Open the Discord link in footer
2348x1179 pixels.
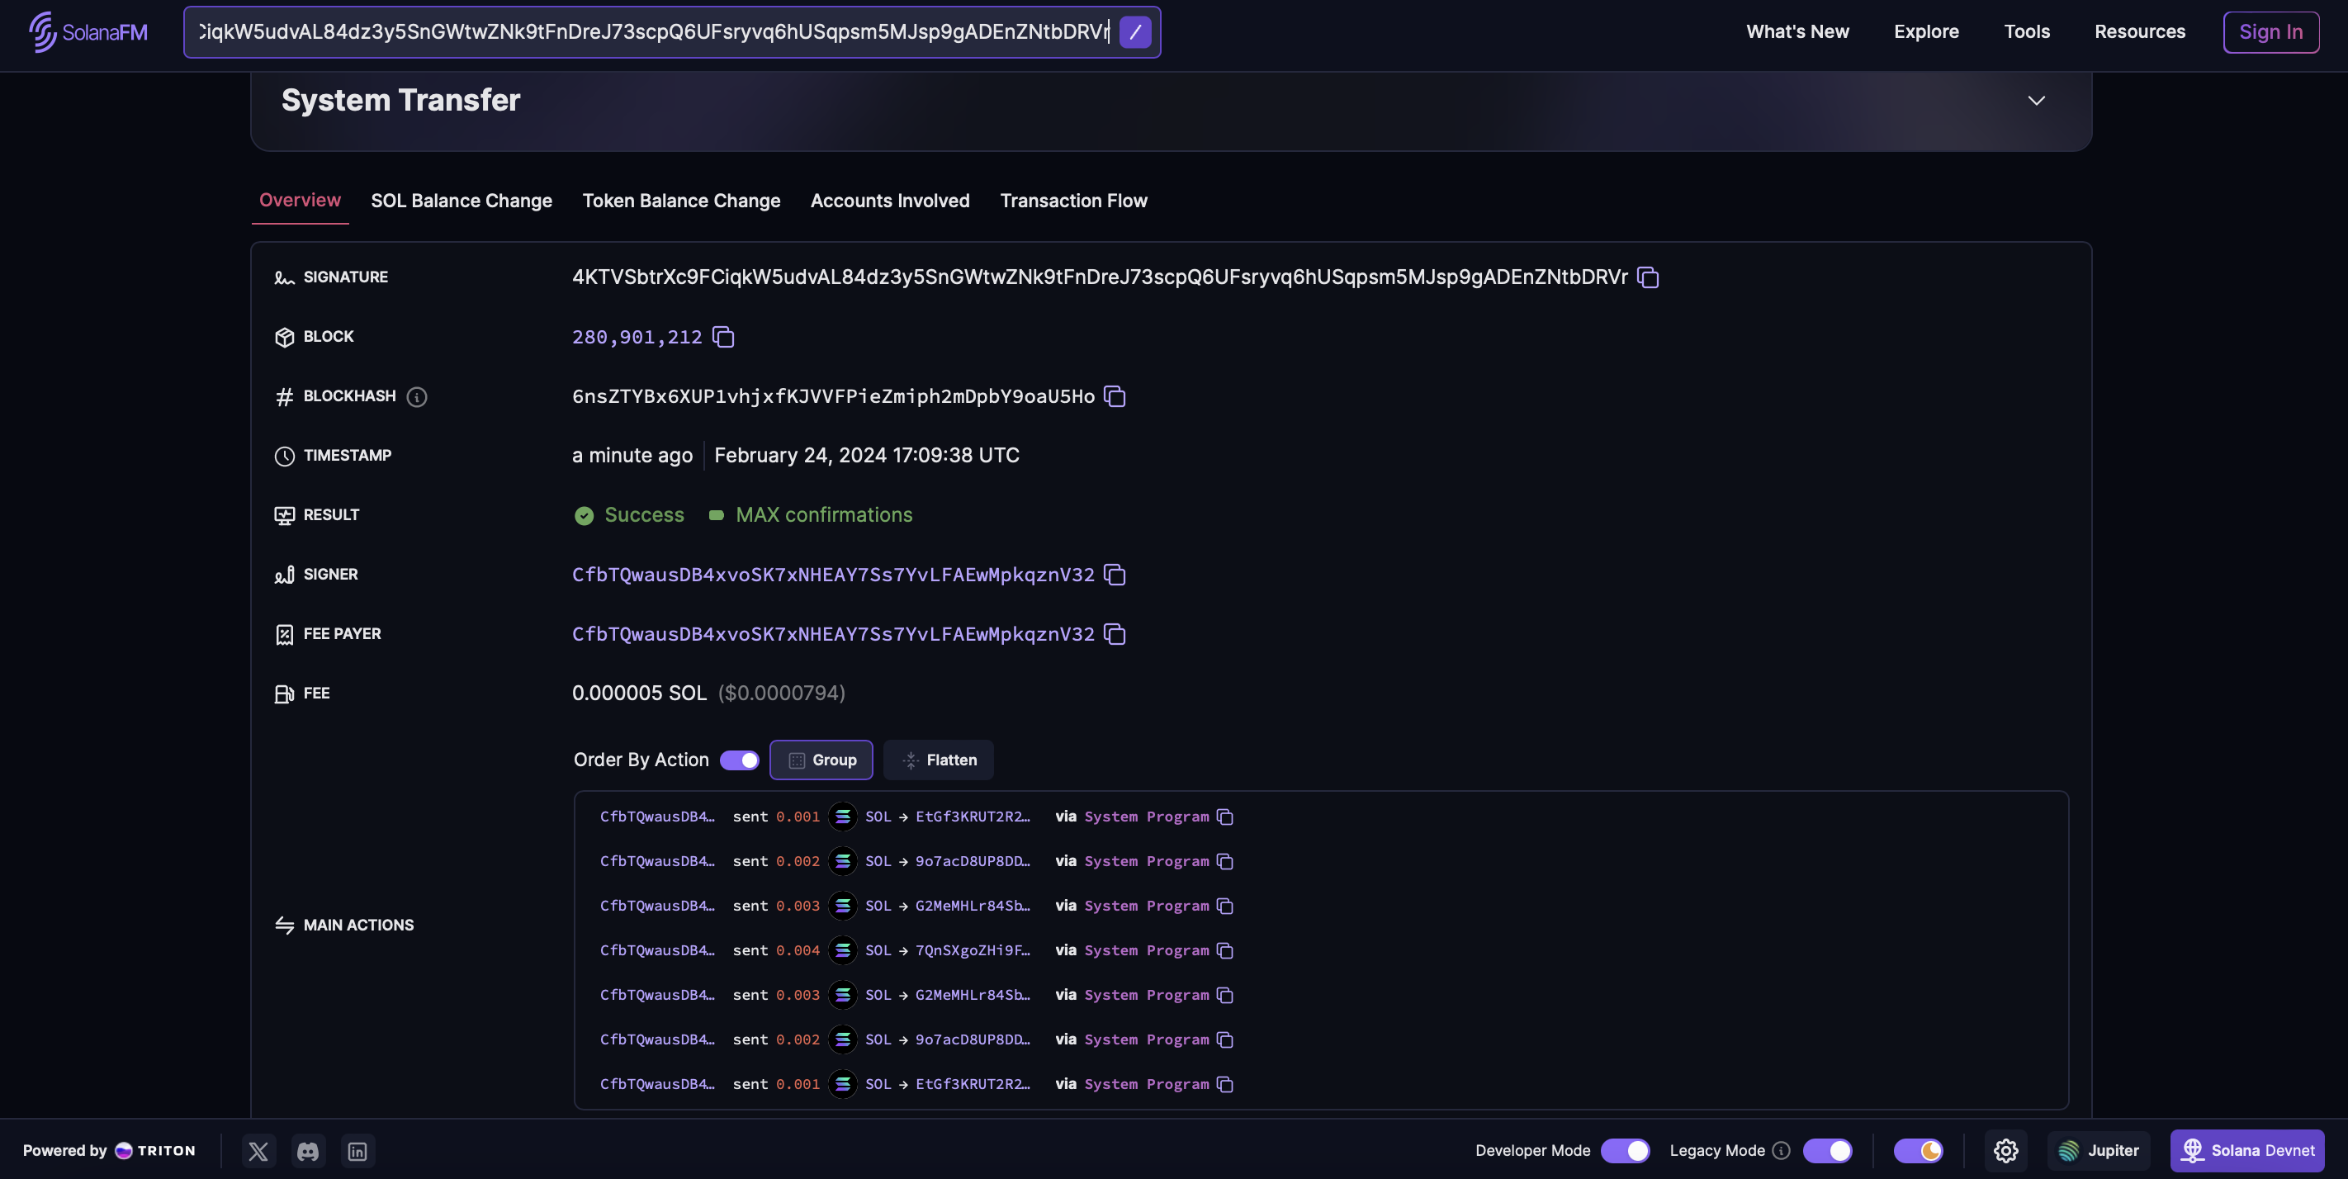point(308,1151)
